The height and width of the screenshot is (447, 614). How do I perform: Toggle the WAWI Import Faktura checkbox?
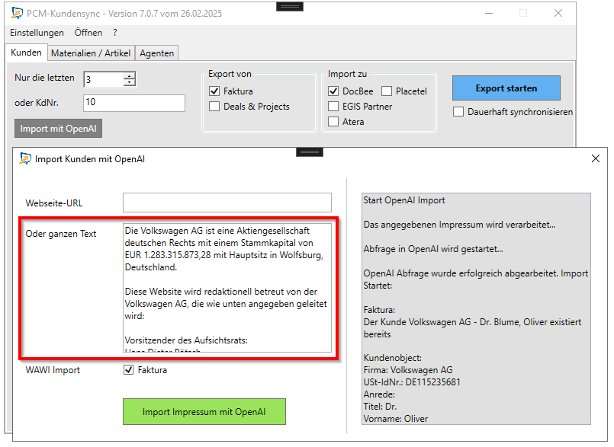coord(128,370)
